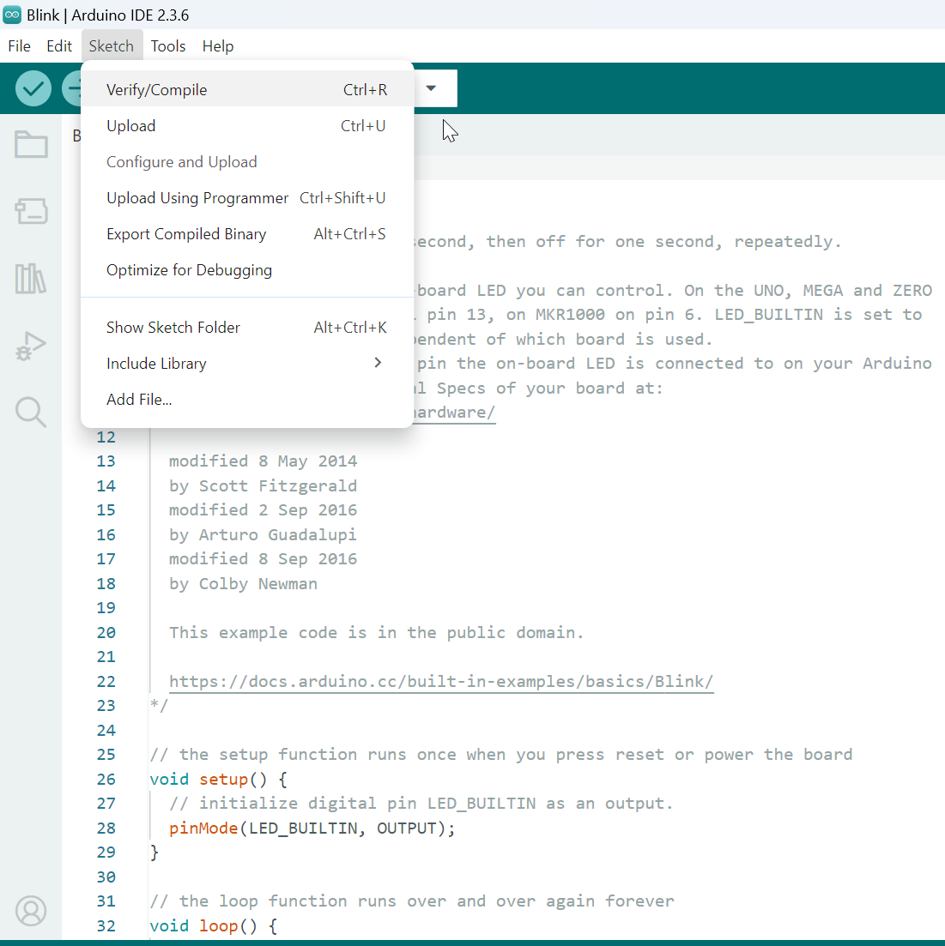The image size is (945, 946).
Task: Open the Sketchbook folder sidebar icon
Action: click(x=31, y=144)
